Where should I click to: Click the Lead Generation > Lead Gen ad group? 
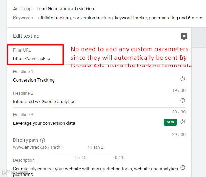coord(65,9)
